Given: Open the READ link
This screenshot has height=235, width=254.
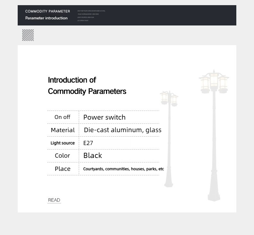Looking at the screenshot, I should click(54, 200).
